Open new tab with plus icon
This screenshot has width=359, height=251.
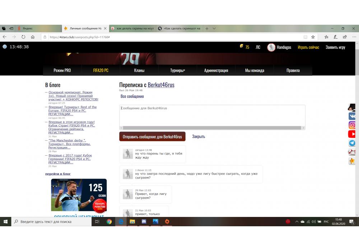click(x=207, y=29)
